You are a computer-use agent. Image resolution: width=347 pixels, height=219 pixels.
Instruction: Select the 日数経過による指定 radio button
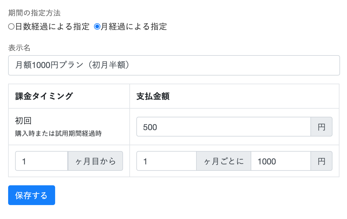point(11,27)
